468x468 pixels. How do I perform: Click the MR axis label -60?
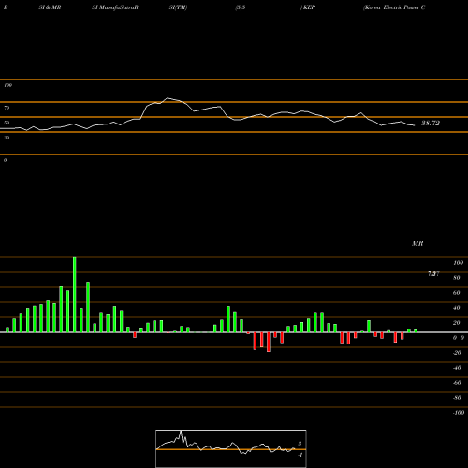(x=457, y=383)
